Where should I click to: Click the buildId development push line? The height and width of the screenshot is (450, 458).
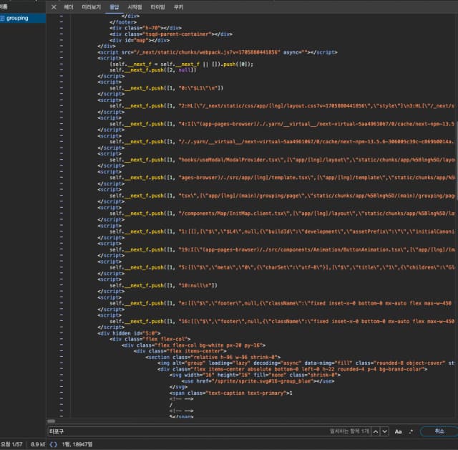click(282, 231)
